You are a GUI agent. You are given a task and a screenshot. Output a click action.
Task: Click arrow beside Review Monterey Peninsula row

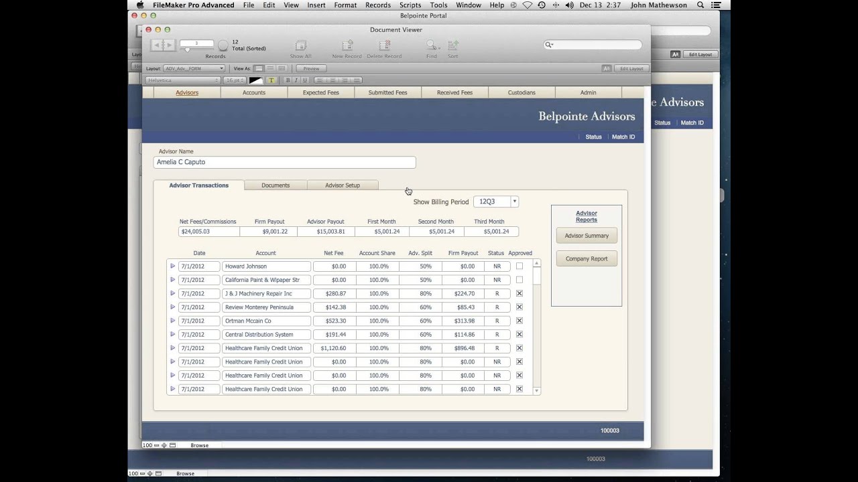point(172,307)
